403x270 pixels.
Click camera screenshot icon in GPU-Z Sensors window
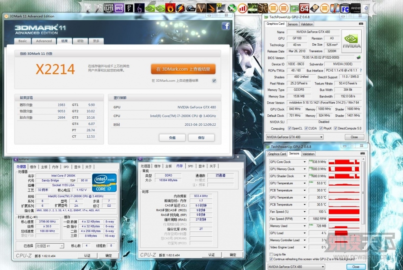362,154
